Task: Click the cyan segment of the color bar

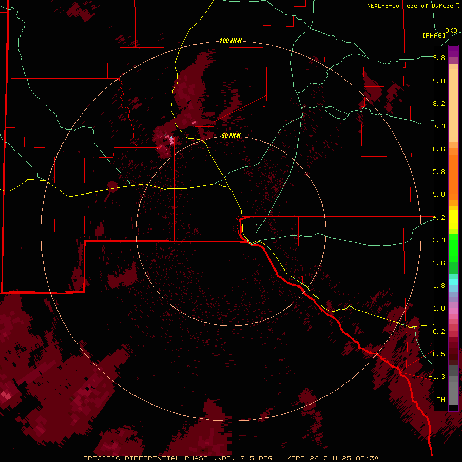Action: pos(453,282)
